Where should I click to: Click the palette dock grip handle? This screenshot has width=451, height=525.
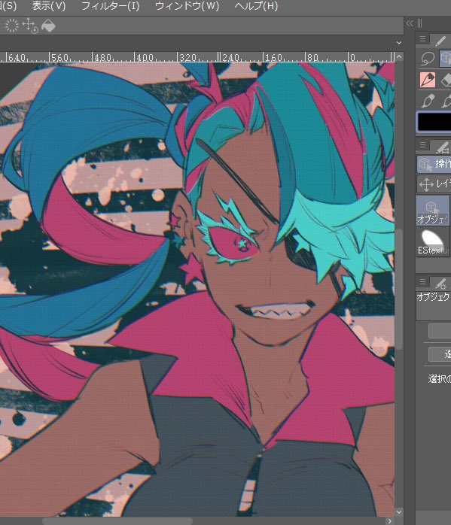tap(420, 23)
